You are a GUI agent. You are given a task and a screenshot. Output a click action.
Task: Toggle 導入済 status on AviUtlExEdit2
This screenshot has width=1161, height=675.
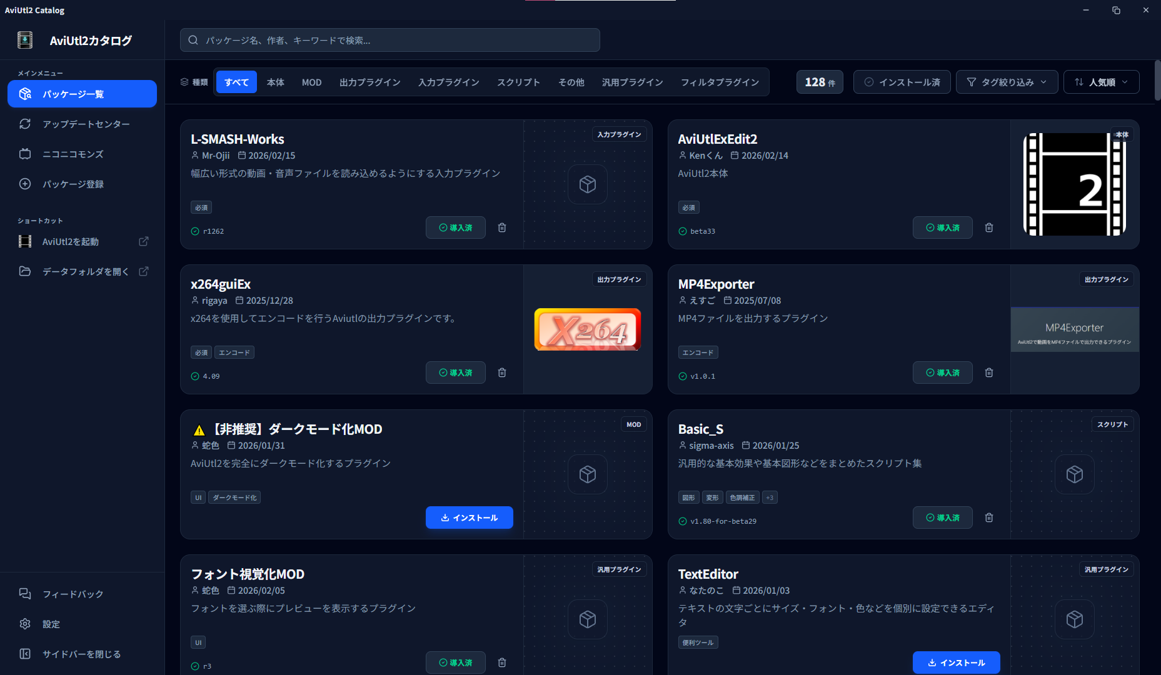pos(942,227)
